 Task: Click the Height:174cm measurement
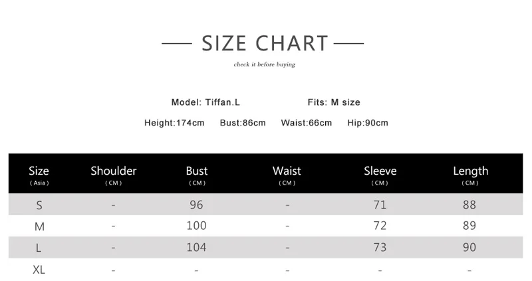(x=174, y=123)
